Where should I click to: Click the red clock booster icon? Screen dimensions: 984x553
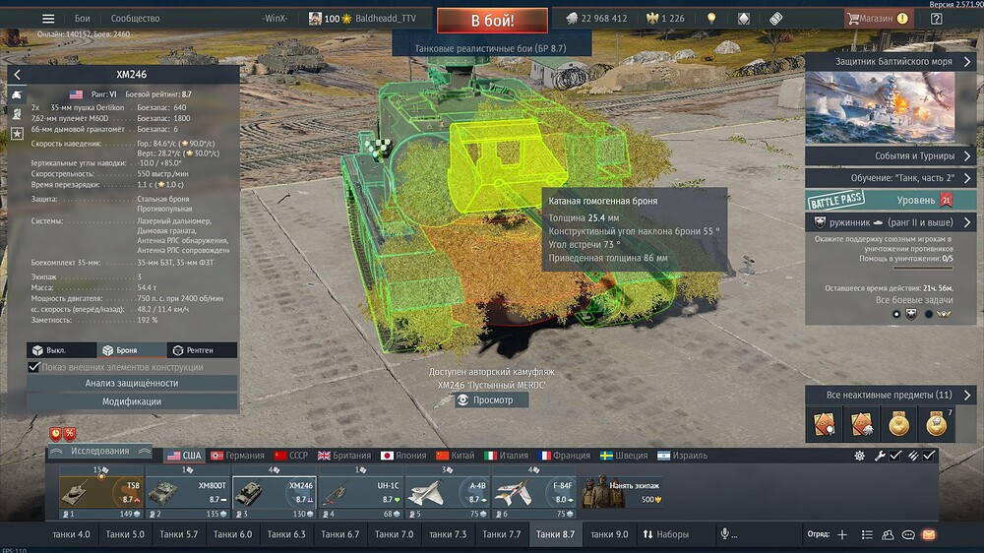coord(56,433)
